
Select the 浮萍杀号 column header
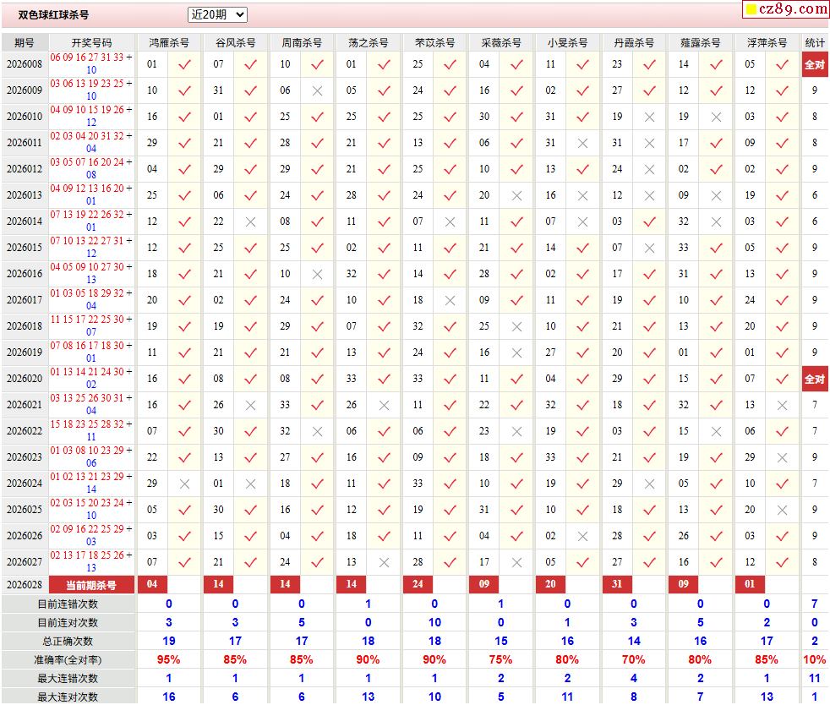pyautogui.click(x=767, y=42)
